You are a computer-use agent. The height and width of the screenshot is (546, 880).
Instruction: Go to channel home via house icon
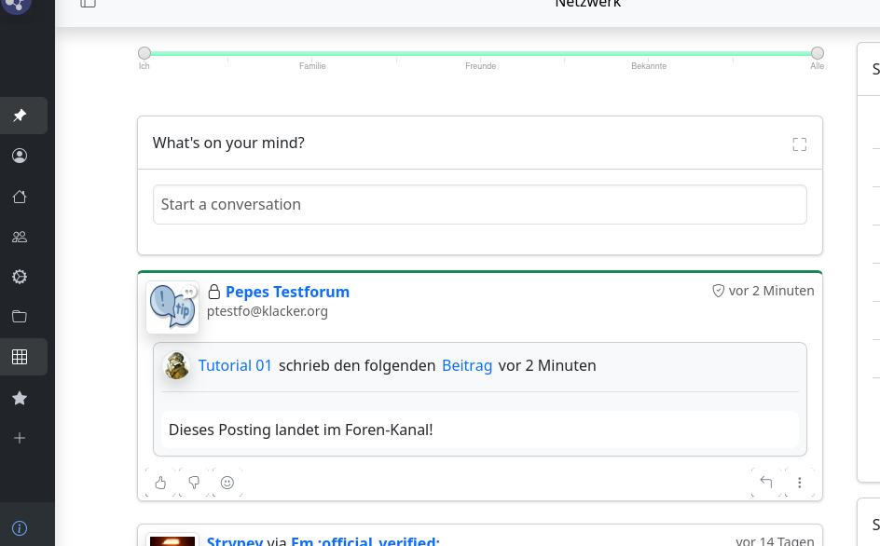20,197
